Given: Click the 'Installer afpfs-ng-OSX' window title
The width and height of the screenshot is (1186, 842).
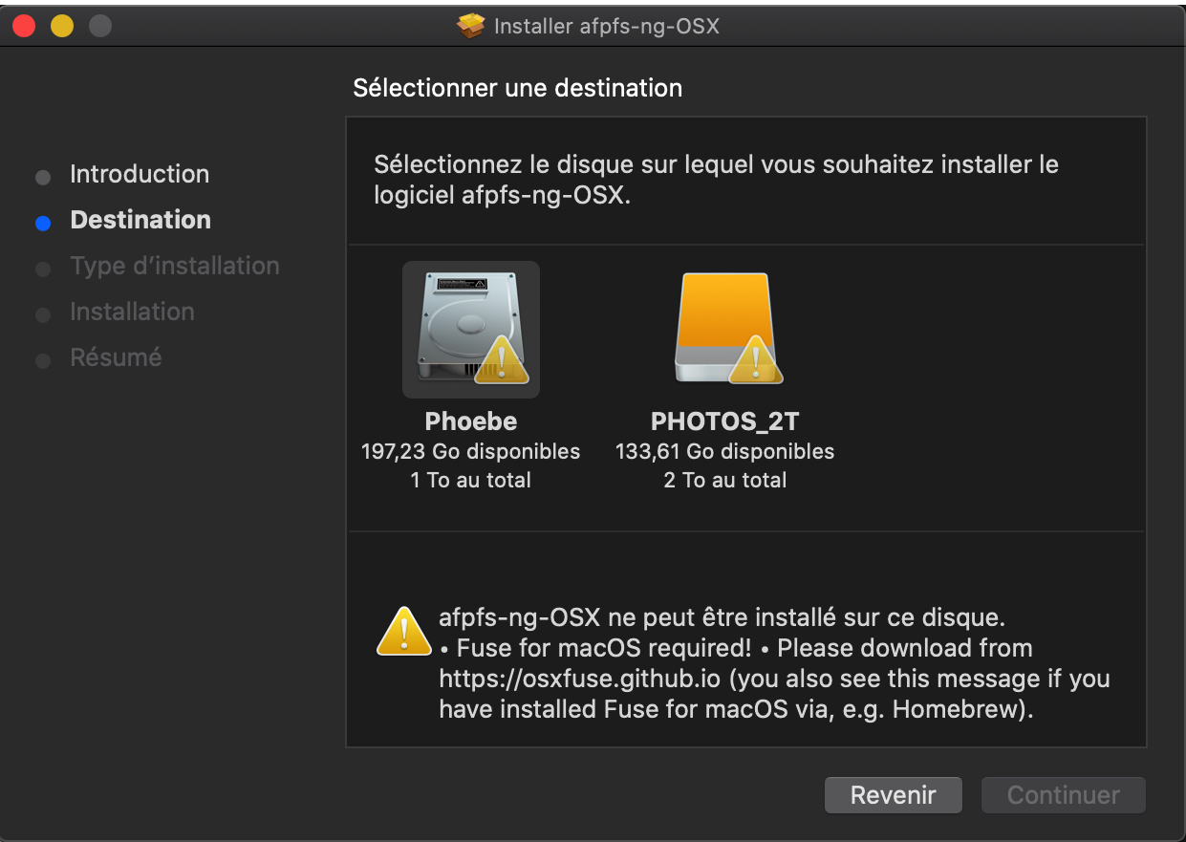Looking at the screenshot, I should pos(607,26).
